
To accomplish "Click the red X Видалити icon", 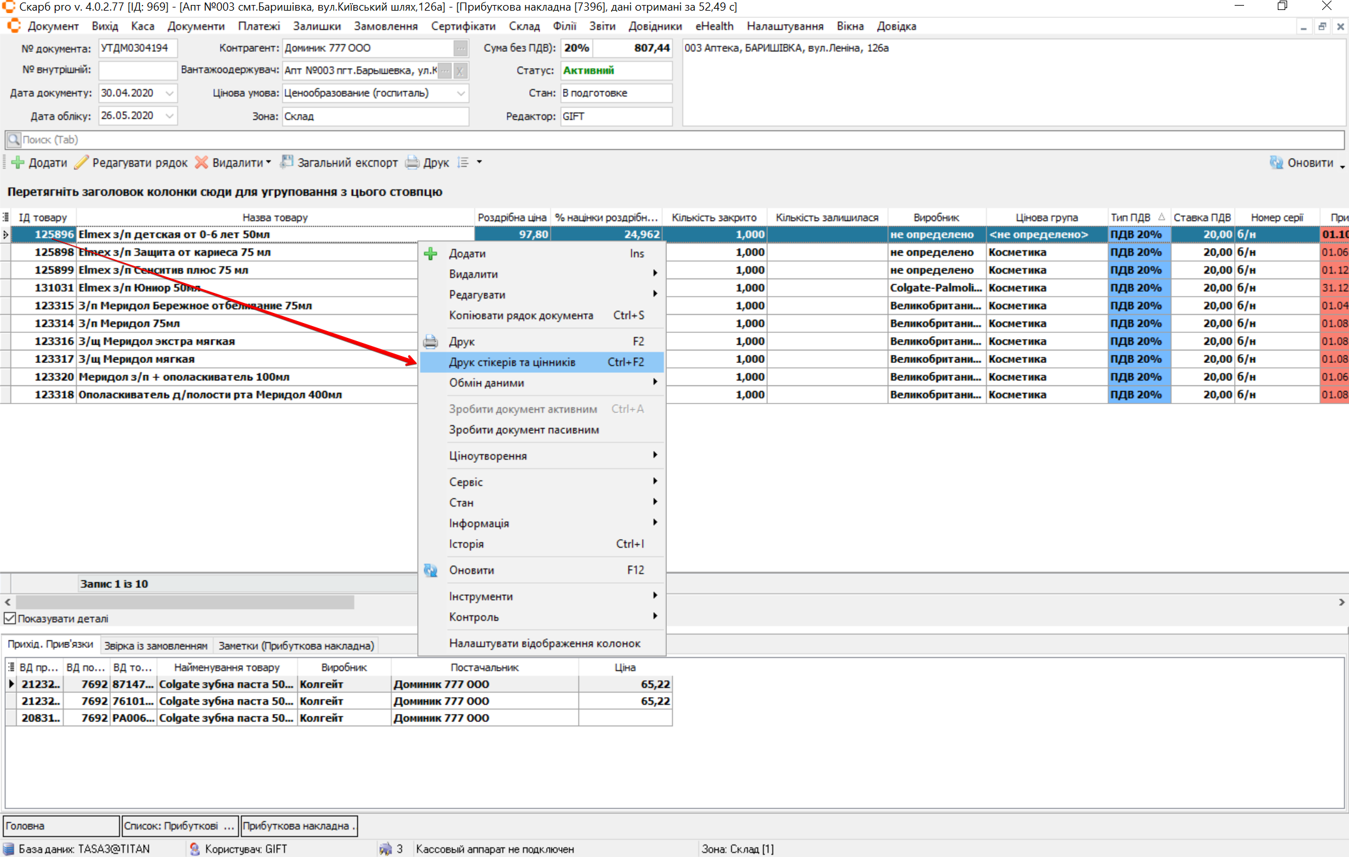I will click(x=201, y=162).
